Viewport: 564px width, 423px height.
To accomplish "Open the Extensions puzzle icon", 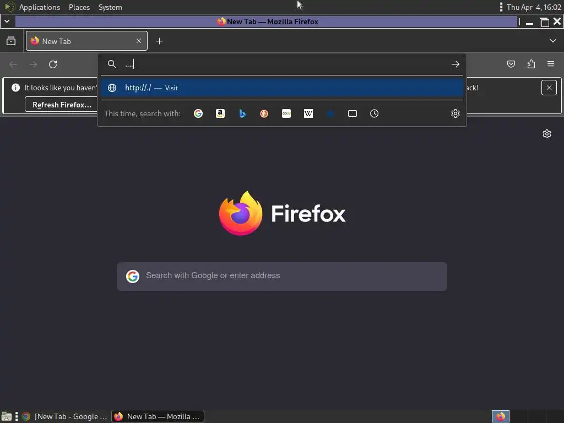I will click(531, 64).
